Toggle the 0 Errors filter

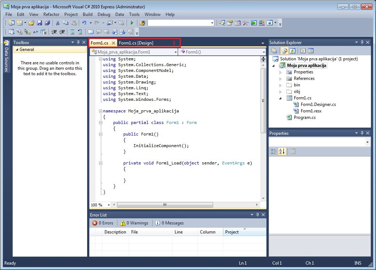point(103,223)
